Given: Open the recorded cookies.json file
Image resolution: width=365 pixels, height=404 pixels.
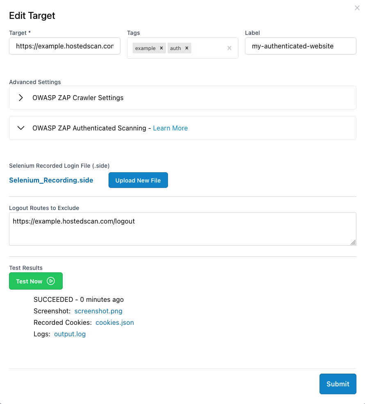Looking at the screenshot, I should (x=114, y=322).
